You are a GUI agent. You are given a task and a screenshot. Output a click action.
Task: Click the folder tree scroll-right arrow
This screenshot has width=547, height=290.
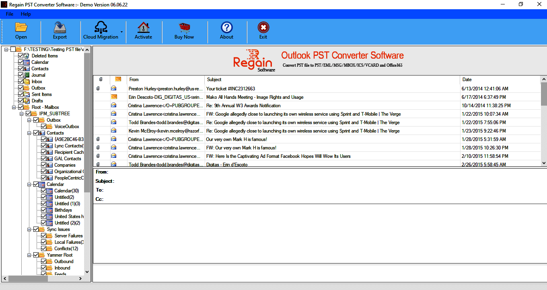(x=81, y=278)
